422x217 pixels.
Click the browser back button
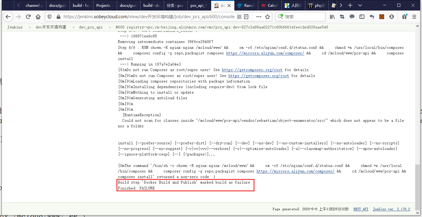(x=8, y=17)
